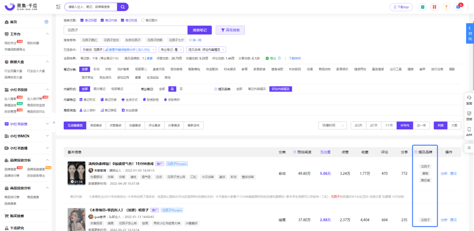The width and height of the screenshot is (474, 231).
Task: Click help icon next to 导出
Action: tap(280, 58)
